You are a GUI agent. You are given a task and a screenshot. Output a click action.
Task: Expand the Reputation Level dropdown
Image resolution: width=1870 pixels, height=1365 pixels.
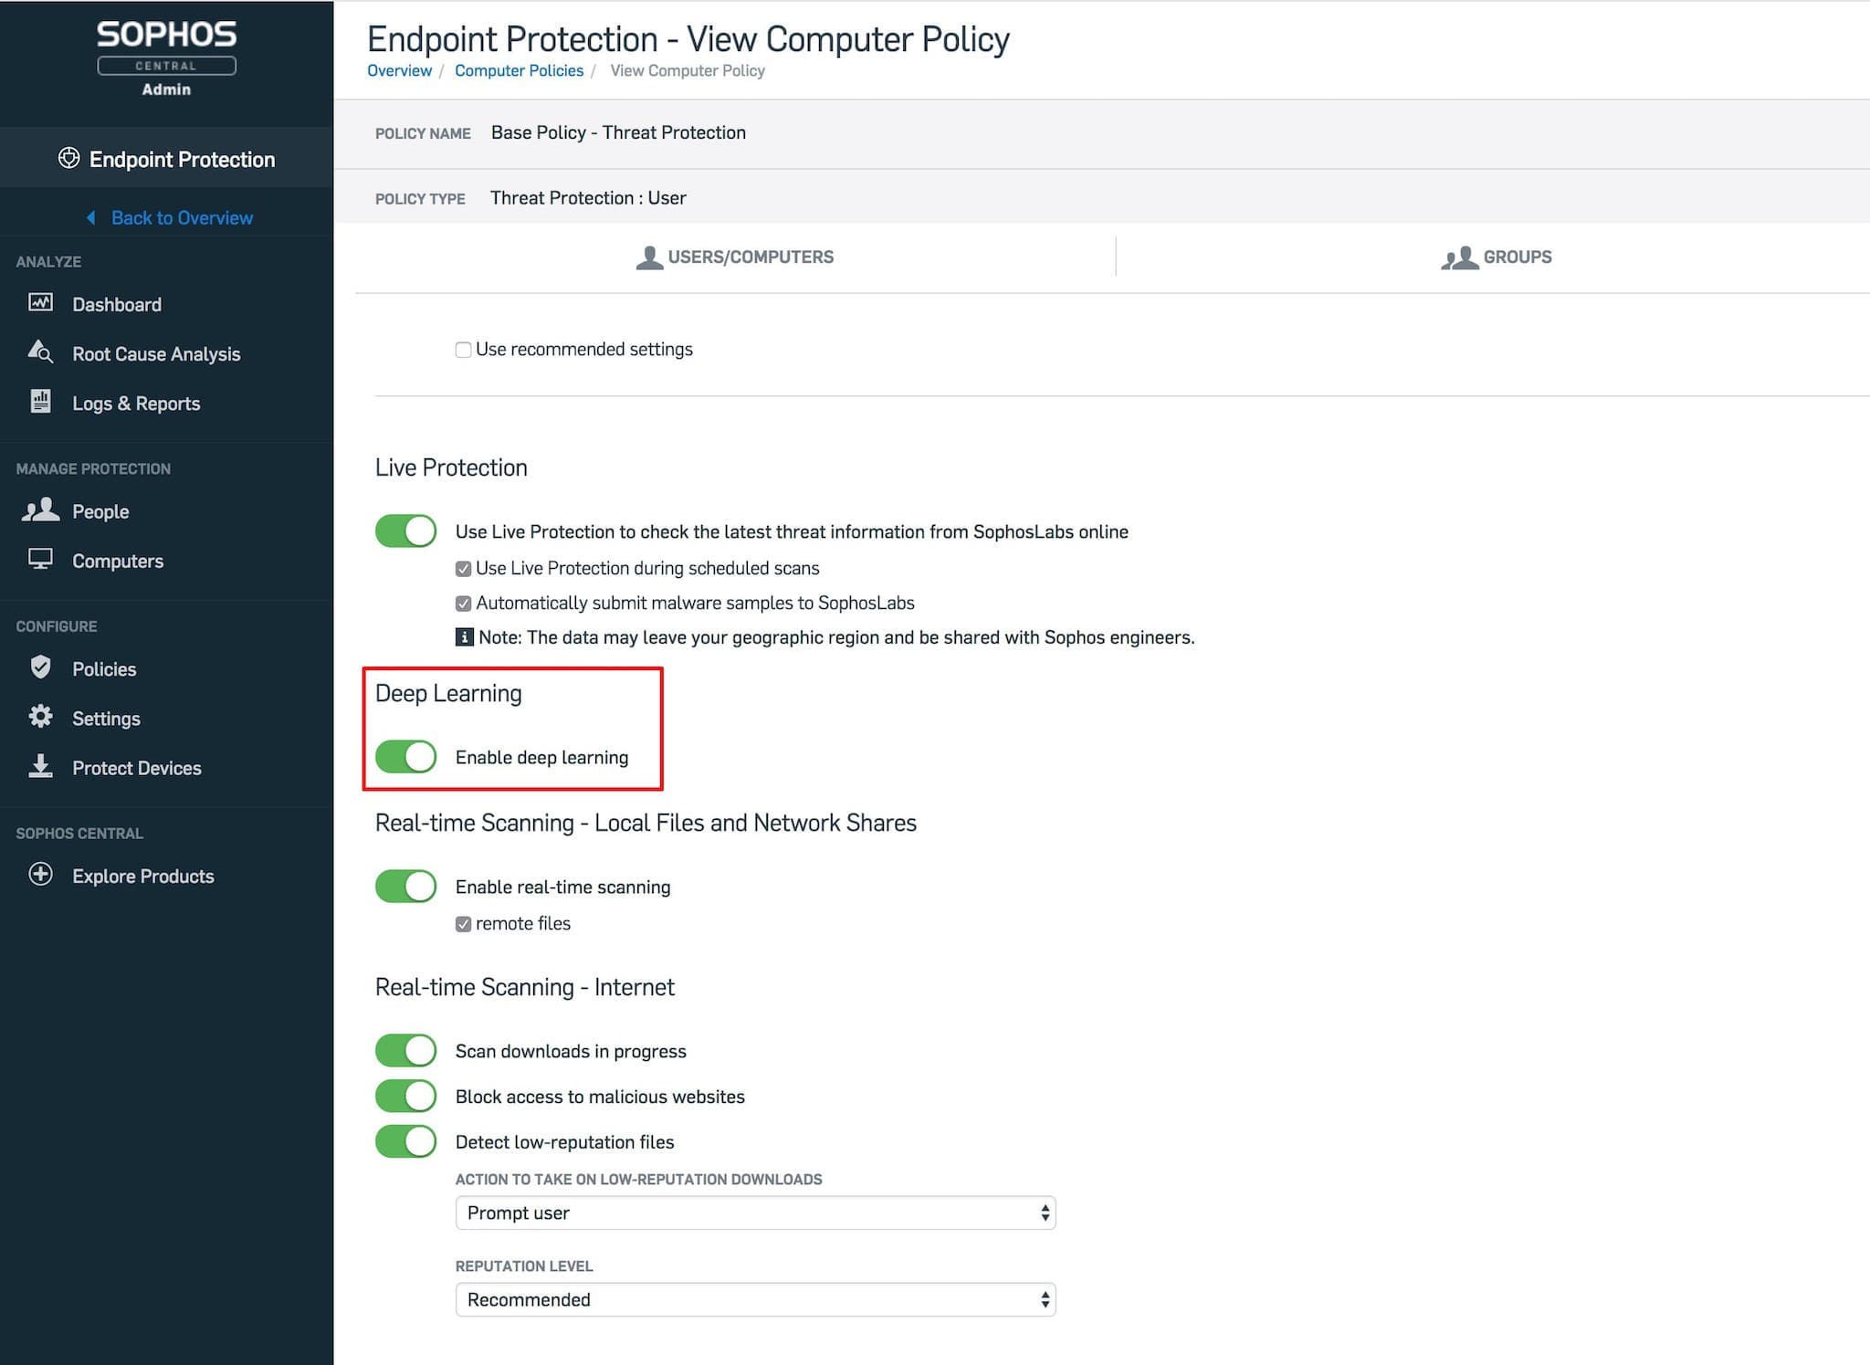[755, 1299]
